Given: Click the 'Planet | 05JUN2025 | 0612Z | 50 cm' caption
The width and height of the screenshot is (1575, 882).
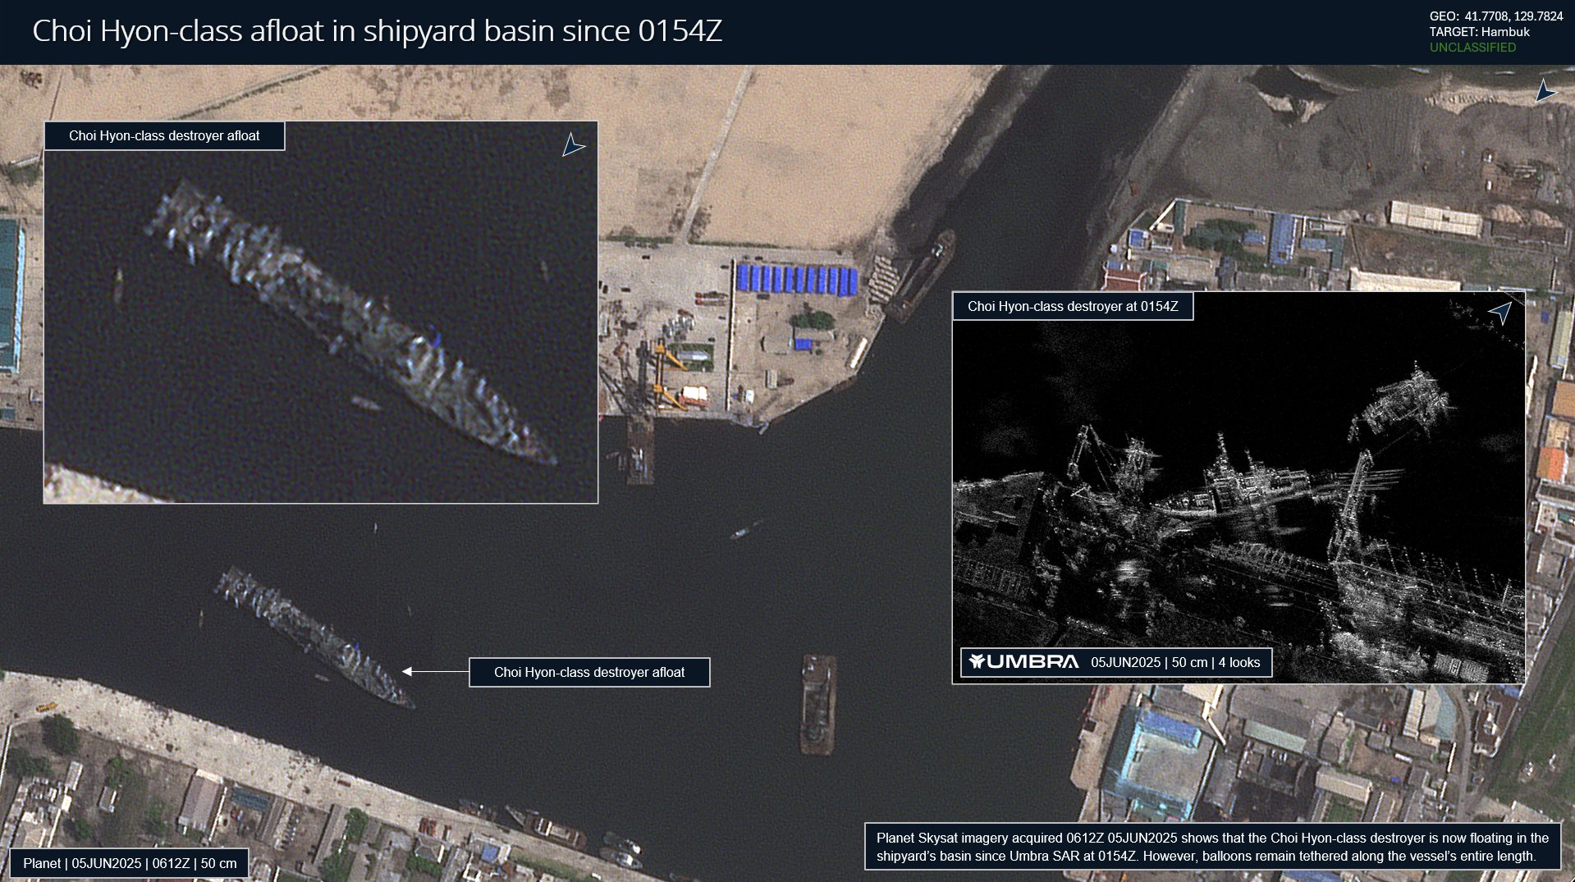Looking at the screenshot, I should tap(130, 863).
